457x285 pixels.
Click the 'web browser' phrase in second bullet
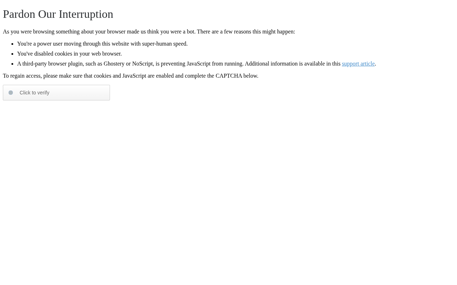(x=106, y=54)
